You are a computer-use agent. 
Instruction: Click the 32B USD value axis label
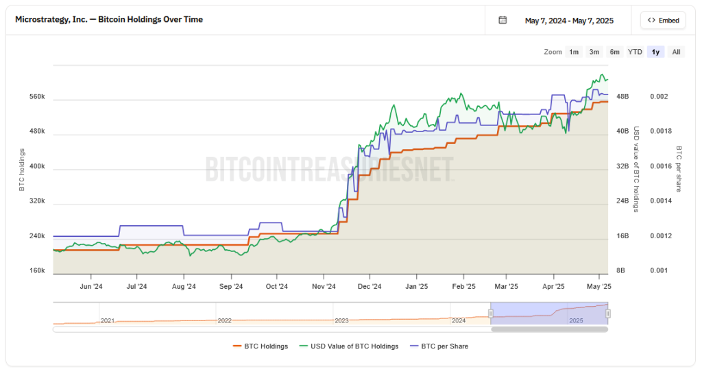[x=622, y=166]
